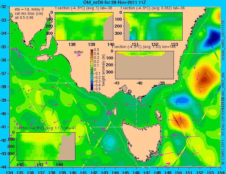Image resolution: width=226 pixels, height=174 pixels.
Task: Click the 't section (avg: 0.382) lat=-36' heading
Action: 153,8
